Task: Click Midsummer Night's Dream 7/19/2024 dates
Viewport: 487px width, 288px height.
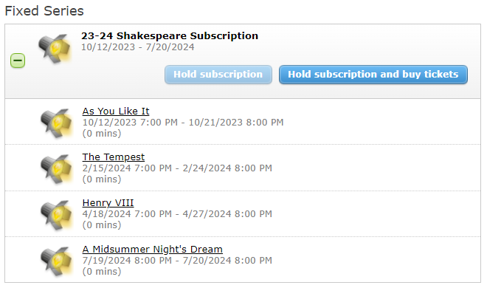Action: 177,261
